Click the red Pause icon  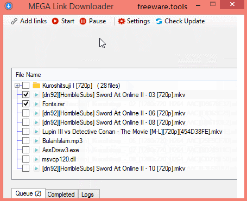[83, 21]
